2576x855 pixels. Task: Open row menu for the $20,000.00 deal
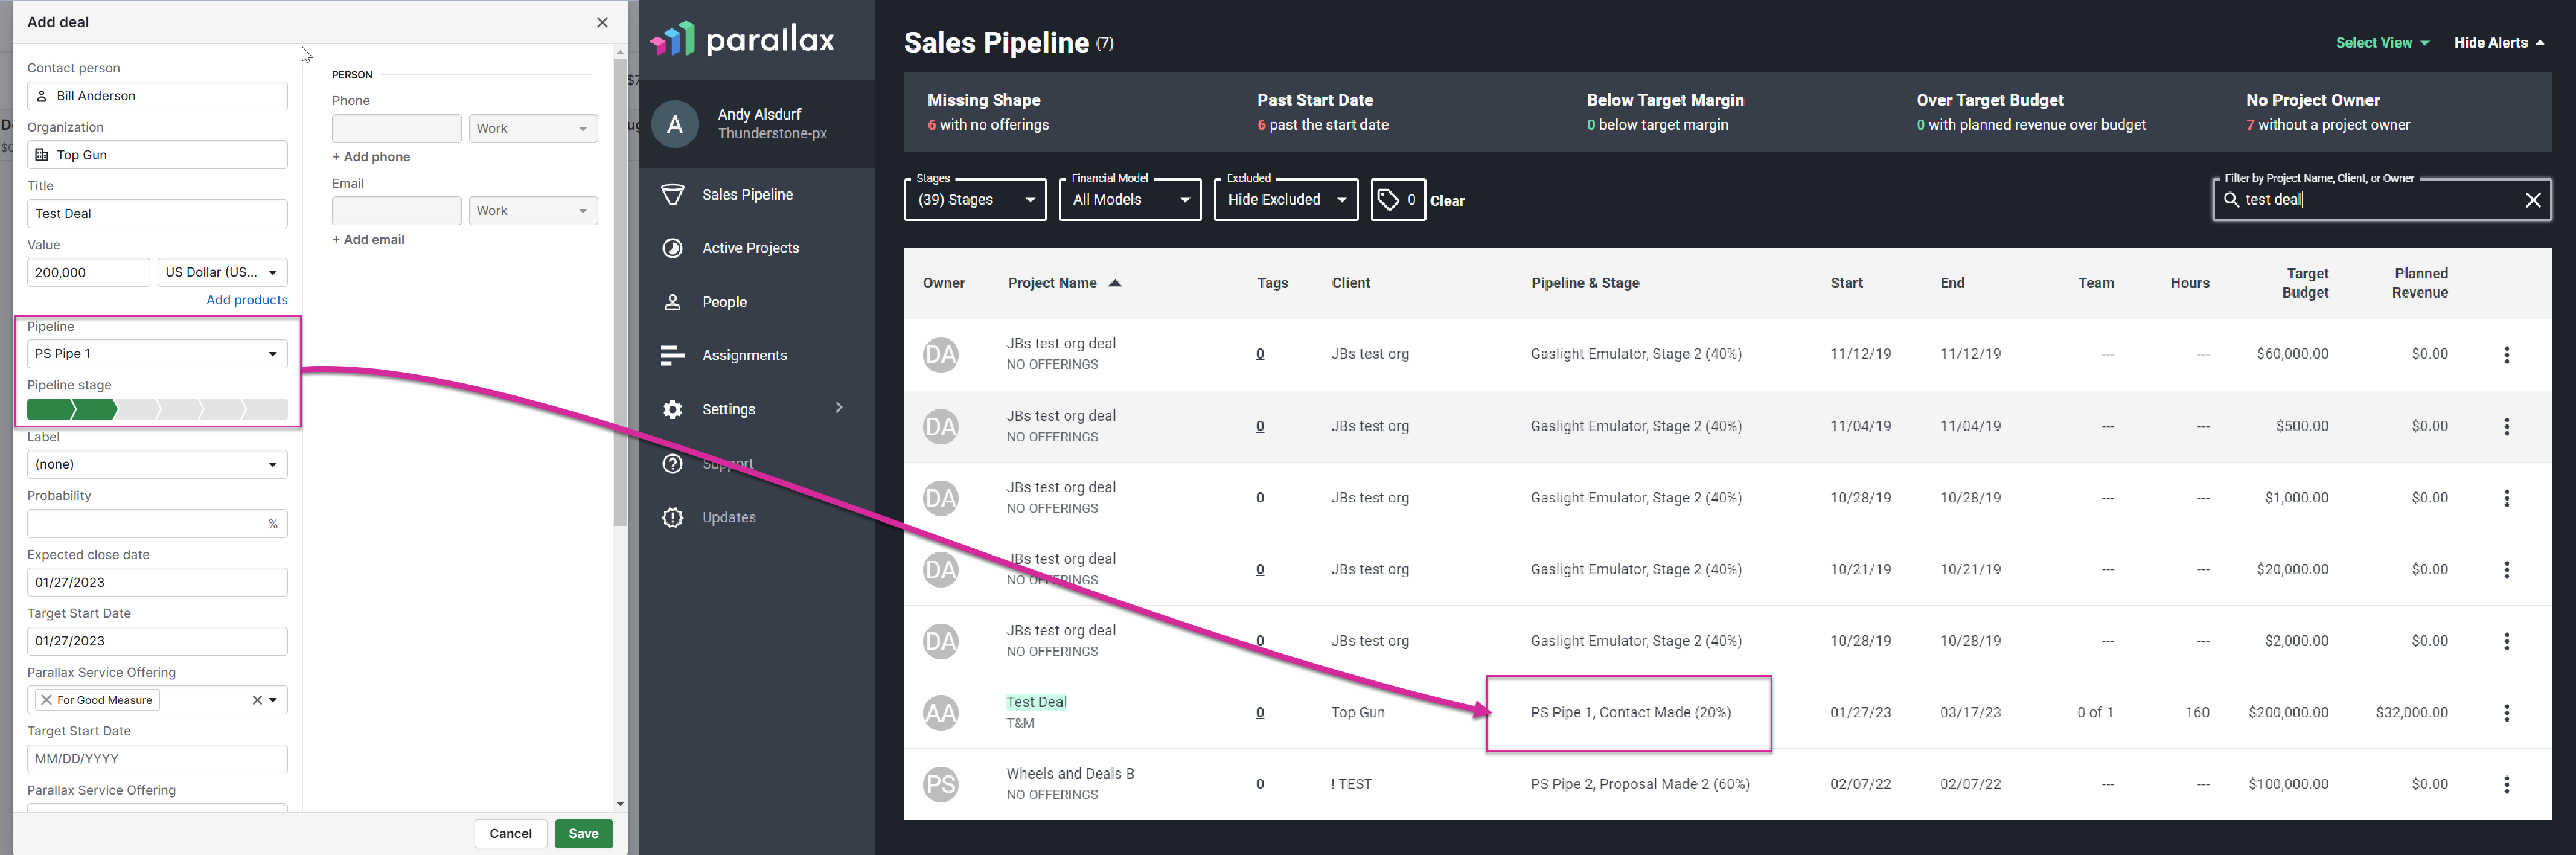2507,570
